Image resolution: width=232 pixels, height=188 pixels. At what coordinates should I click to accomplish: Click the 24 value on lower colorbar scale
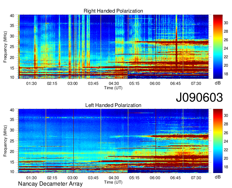tap(226, 141)
